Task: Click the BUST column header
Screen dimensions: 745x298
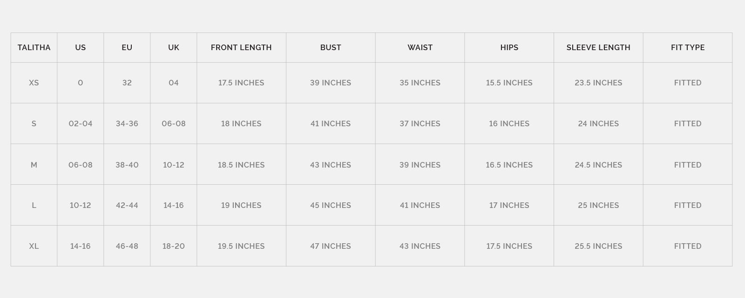Action: pos(331,47)
